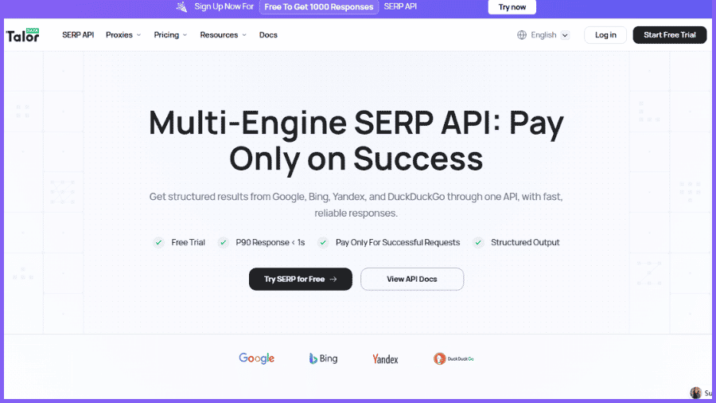
Task: Click the party popper icon in banner
Action: click(181, 7)
